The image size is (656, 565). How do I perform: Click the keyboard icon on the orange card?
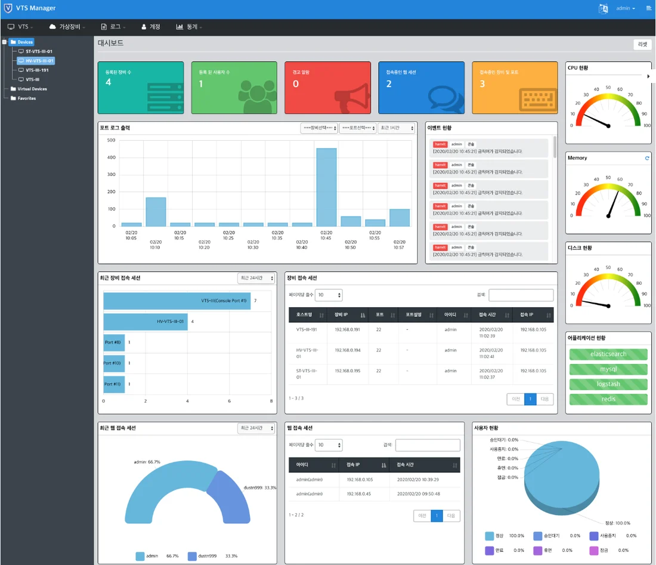pos(538,100)
